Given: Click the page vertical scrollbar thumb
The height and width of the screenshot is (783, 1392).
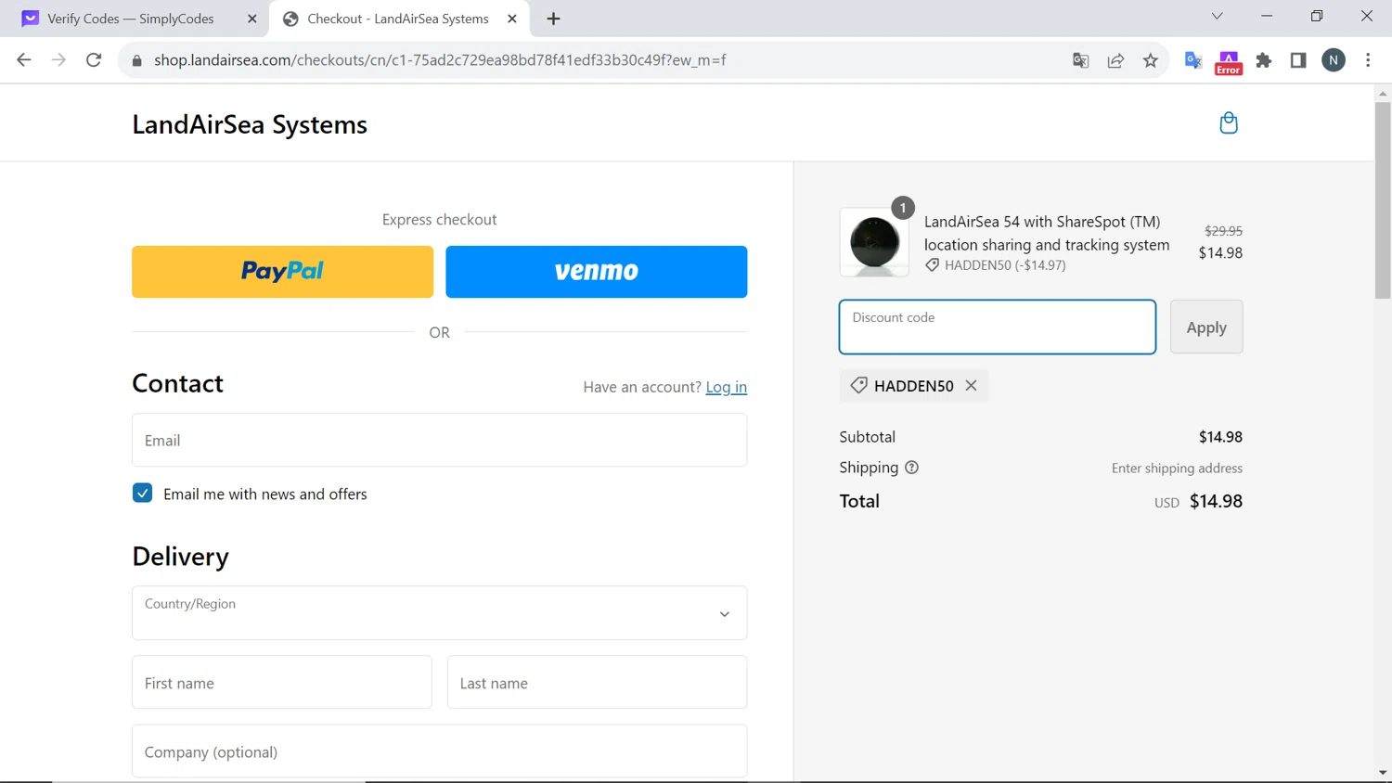Looking at the screenshot, I should pyautogui.click(x=1383, y=200).
